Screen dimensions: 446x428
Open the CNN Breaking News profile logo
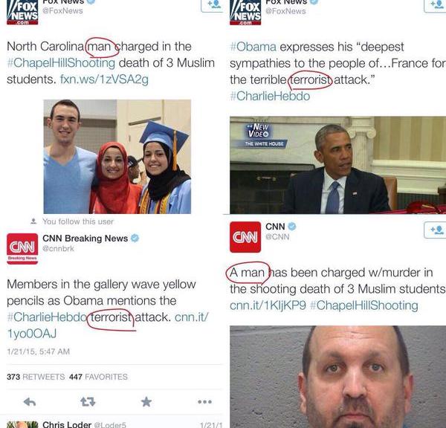(22, 249)
